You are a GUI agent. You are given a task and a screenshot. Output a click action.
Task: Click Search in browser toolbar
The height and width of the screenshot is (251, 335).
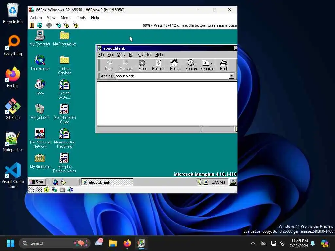point(191,65)
